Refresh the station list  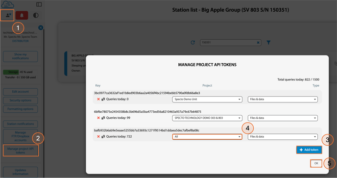tap(193, 42)
